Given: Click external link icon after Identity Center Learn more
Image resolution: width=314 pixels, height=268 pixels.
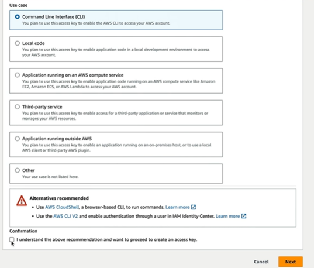Looking at the screenshot, I should tap(244, 216).
